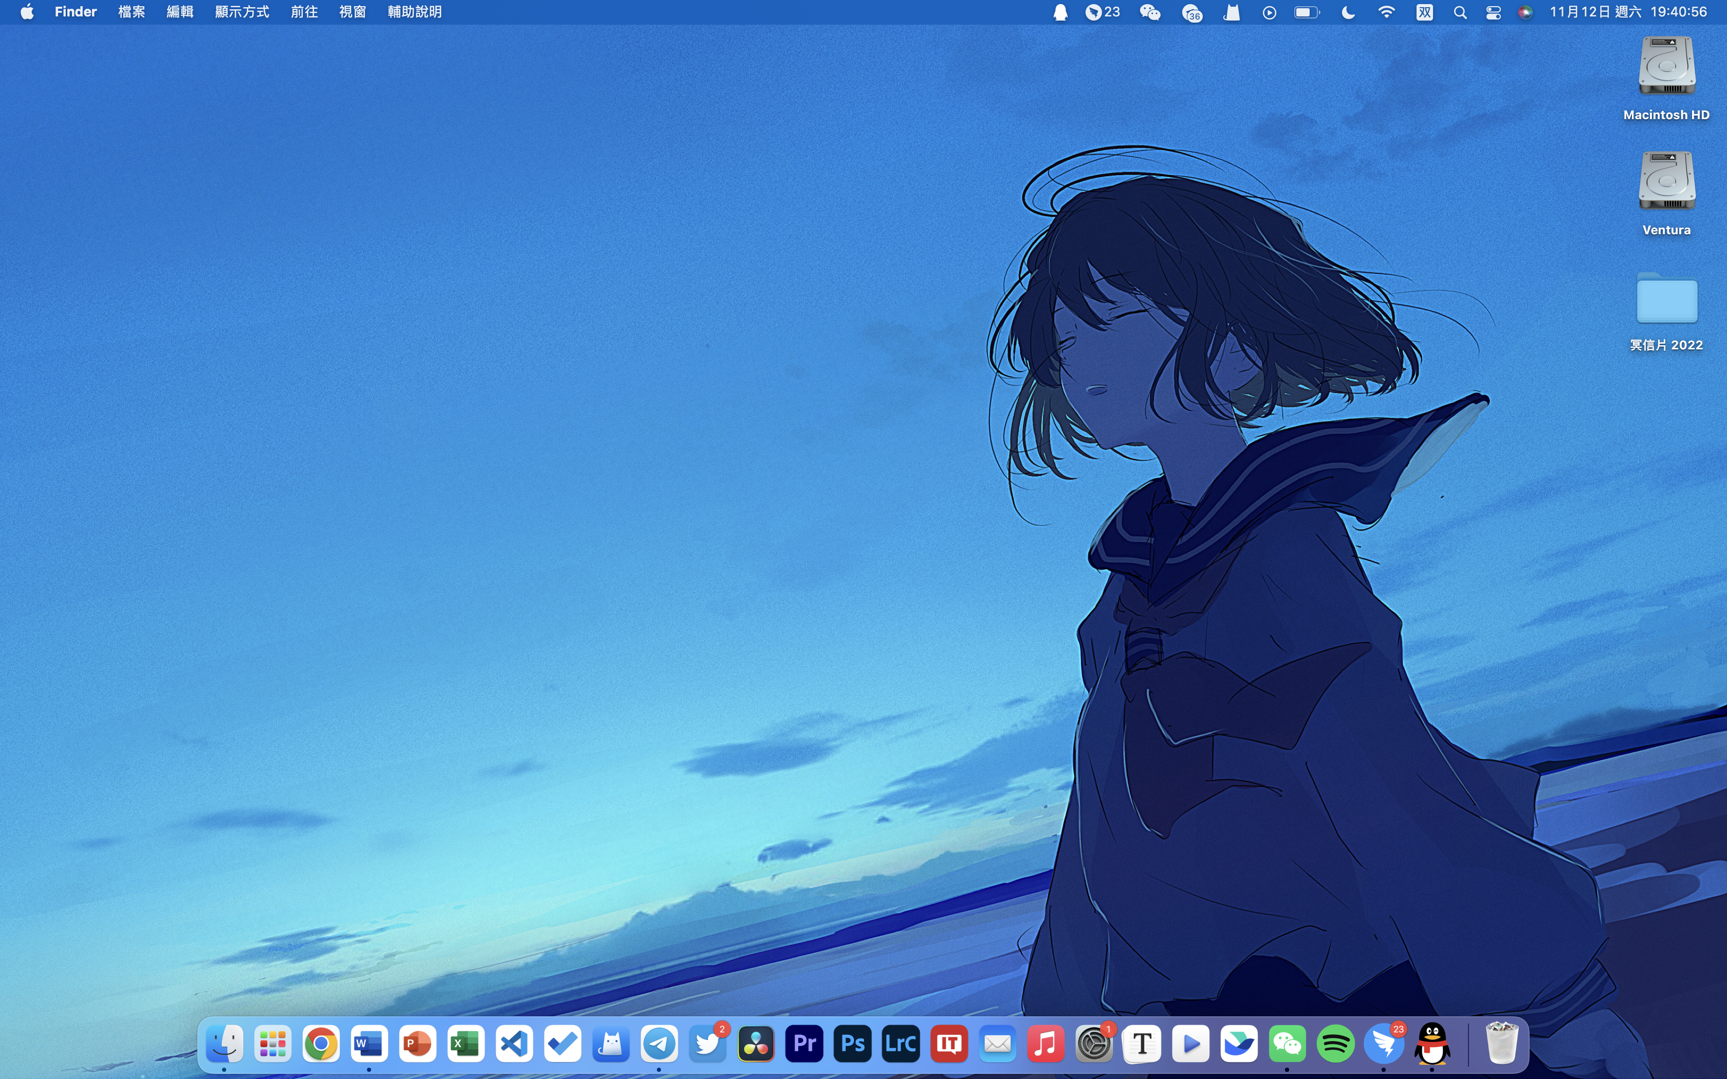Image resolution: width=1727 pixels, height=1079 pixels.
Task: Launch Adobe Photoshop from the dock
Action: 852,1044
